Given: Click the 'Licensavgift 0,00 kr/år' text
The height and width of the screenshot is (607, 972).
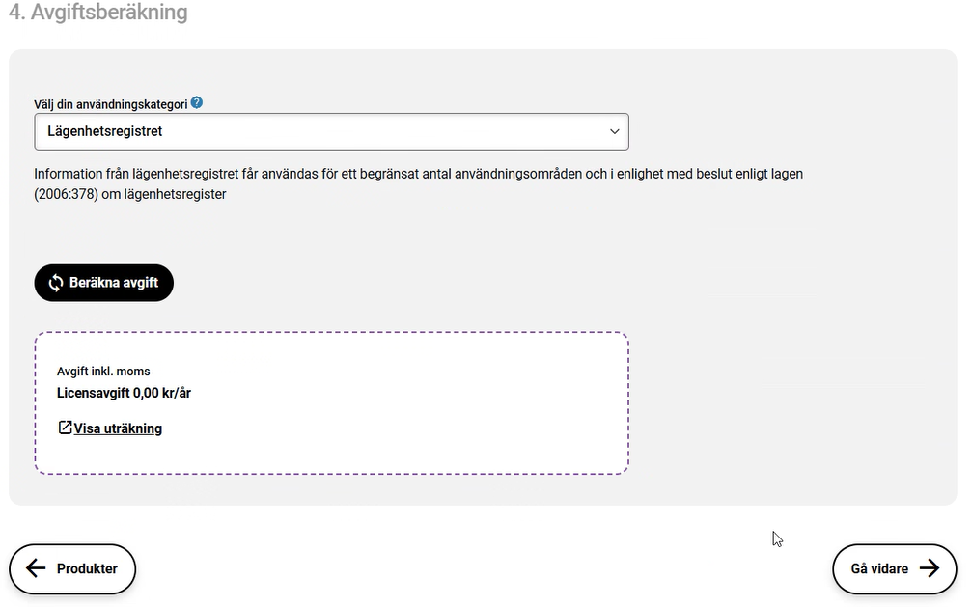Looking at the screenshot, I should click(x=124, y=393).
